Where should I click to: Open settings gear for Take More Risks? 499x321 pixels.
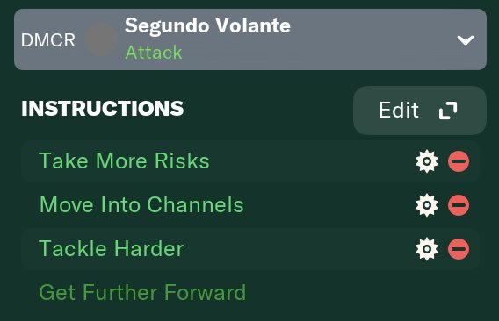(427, 161)
